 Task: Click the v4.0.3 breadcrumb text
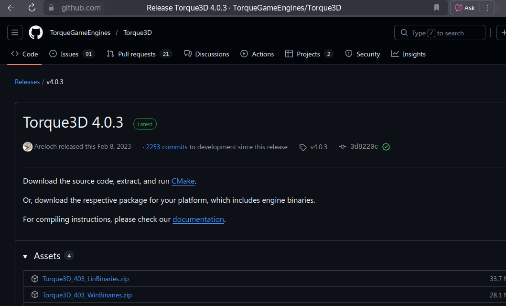pos(55,82)
